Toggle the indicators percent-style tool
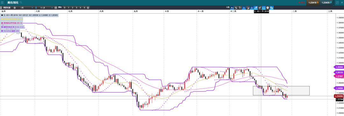344x116 pixels. [272, 8]
